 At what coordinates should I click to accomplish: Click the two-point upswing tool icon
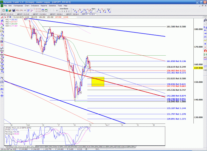79,10
